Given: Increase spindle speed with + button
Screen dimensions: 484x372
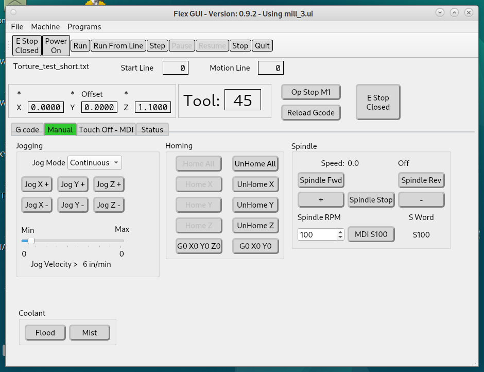Looking at the screenshot, I should pyautogui.click(x=321, y=200).
